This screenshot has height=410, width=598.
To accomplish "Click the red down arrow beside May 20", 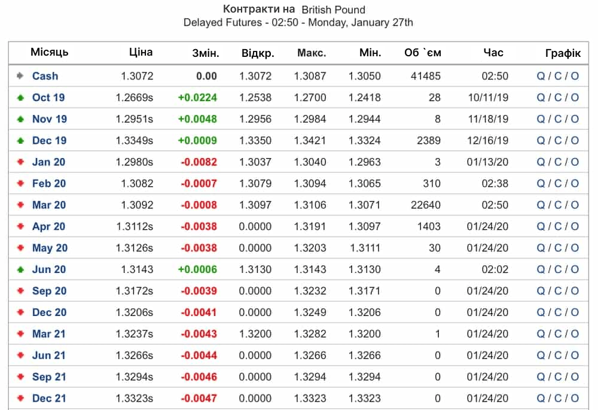I will [x=20, y=248].
